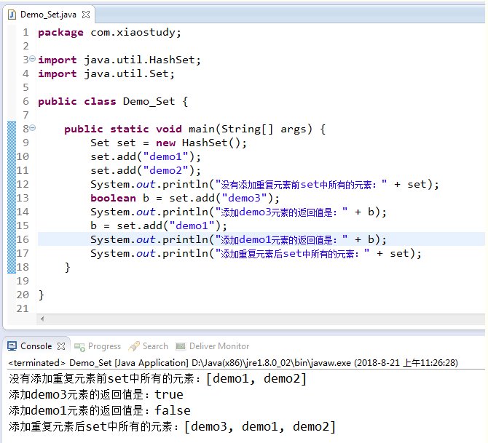Click the Console monitor icon
This screenshot has height=443, width=488.
click(12, 346)
